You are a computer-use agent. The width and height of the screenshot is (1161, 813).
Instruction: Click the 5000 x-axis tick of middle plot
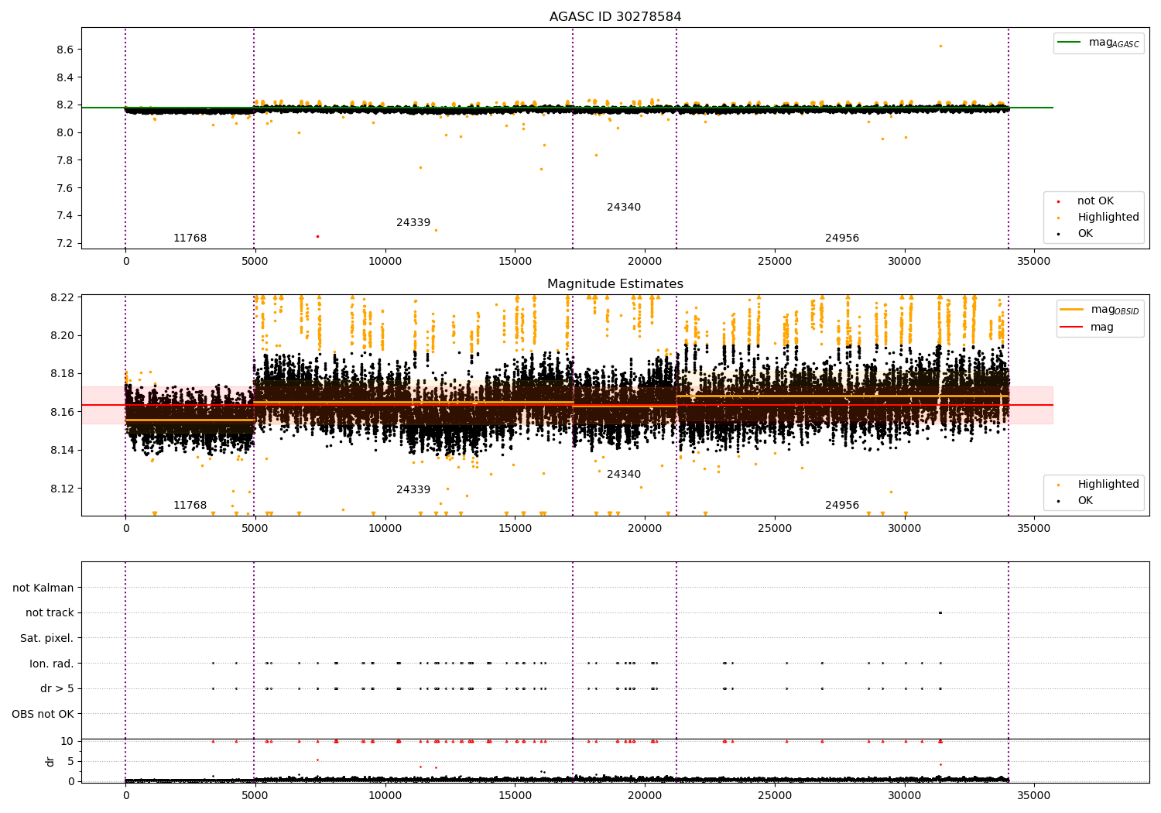255,529
